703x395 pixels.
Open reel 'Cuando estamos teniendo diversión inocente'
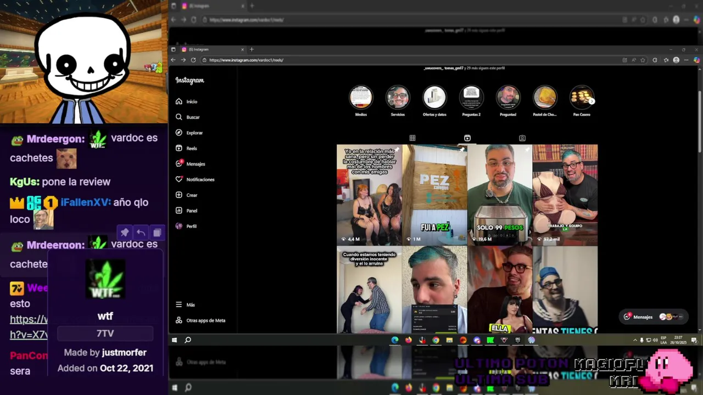point(369,290)
